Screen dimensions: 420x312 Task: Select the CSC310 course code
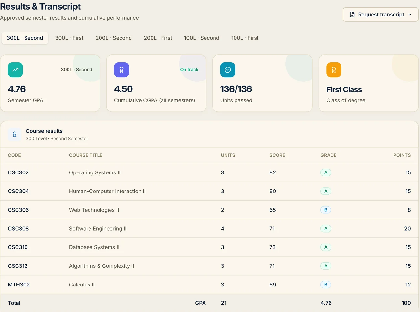coord(18,247)
